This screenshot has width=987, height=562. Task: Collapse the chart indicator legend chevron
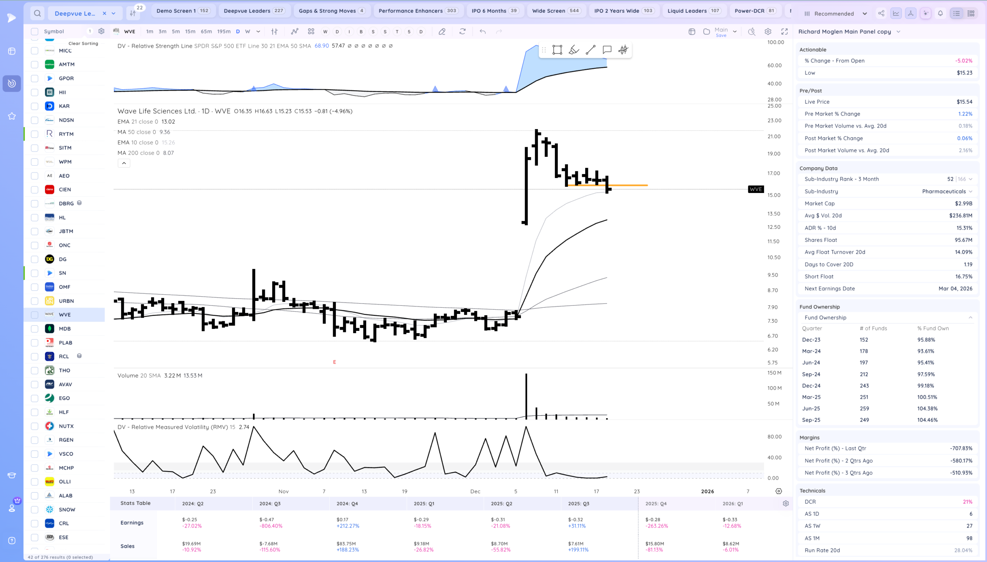click(x=124, y=163)
